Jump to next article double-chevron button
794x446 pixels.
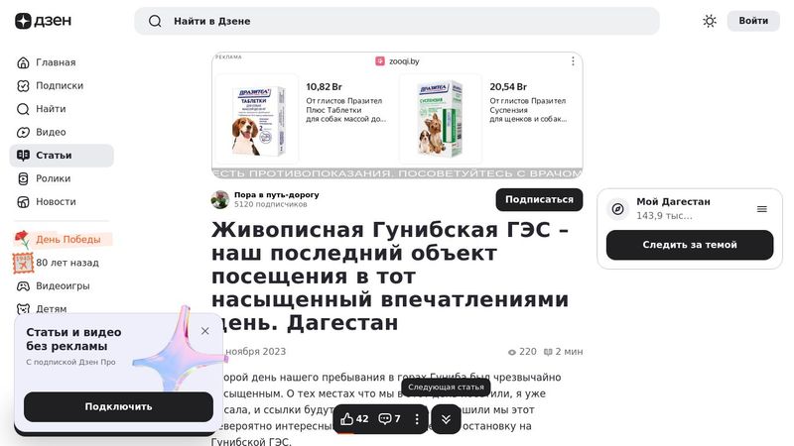click(446, 419)
